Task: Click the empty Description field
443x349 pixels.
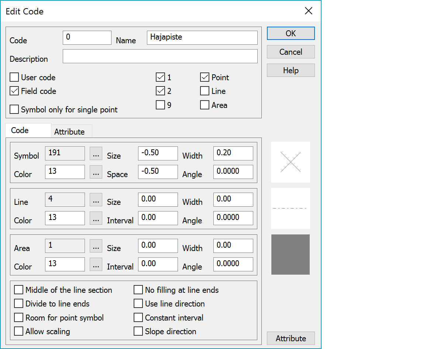Action: pos(160,56)
